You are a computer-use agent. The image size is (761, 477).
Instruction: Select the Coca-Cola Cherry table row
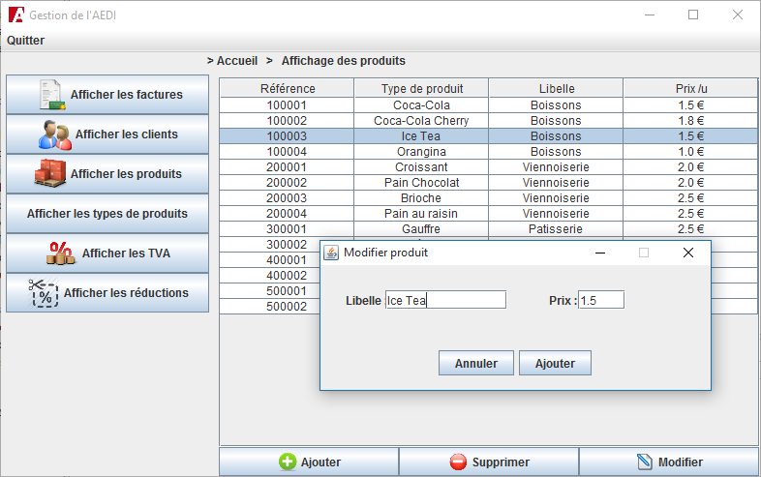point(421,121)
